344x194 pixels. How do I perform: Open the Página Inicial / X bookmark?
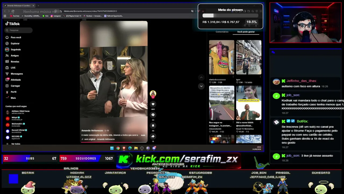pyautogui.click(x=72, y=16)
